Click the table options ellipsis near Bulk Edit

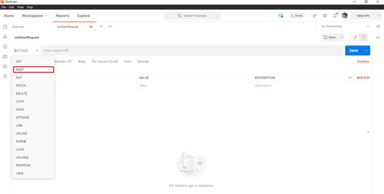(x=350, y=78)
